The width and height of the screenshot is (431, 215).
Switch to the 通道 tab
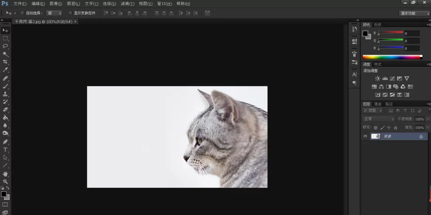pos(378,104)
